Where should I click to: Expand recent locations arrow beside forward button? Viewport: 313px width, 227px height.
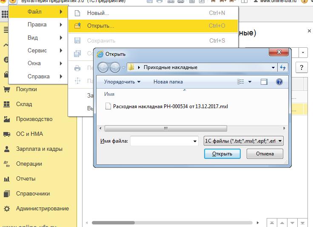coord(123,68)
